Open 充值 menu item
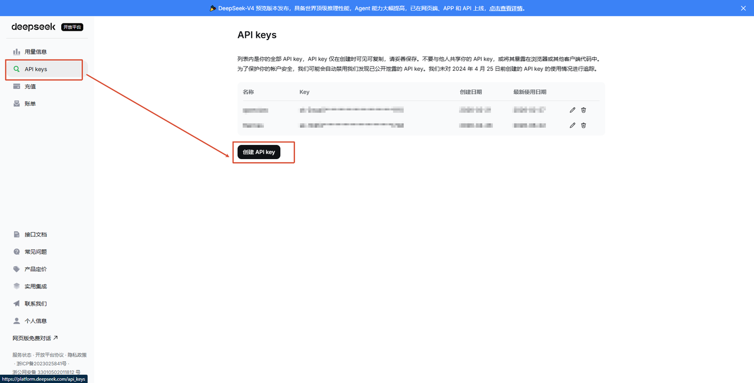 point(47,87)
